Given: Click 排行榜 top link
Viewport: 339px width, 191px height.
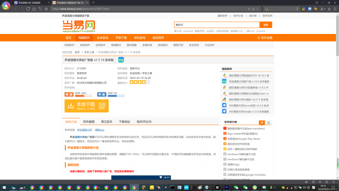Looking at the screenshot, I should 253,16.
